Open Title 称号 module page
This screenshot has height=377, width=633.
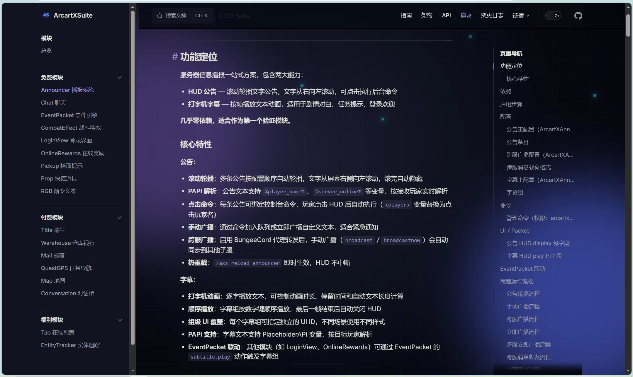[53, 230]
